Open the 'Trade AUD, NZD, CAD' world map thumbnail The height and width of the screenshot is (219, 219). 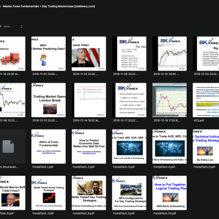[170, 147]
